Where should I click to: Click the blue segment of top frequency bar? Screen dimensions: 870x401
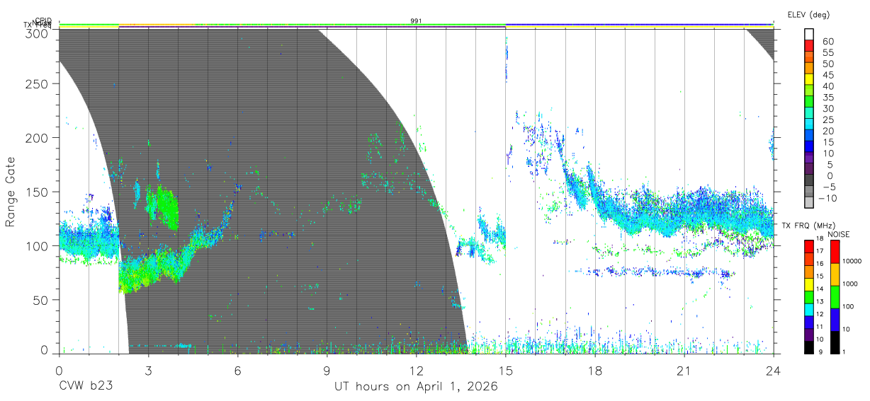639,24
